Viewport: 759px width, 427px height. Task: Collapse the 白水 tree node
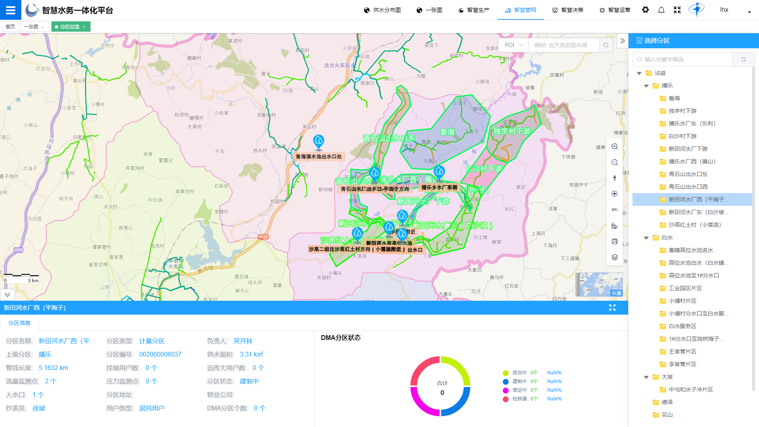(646, 238)
